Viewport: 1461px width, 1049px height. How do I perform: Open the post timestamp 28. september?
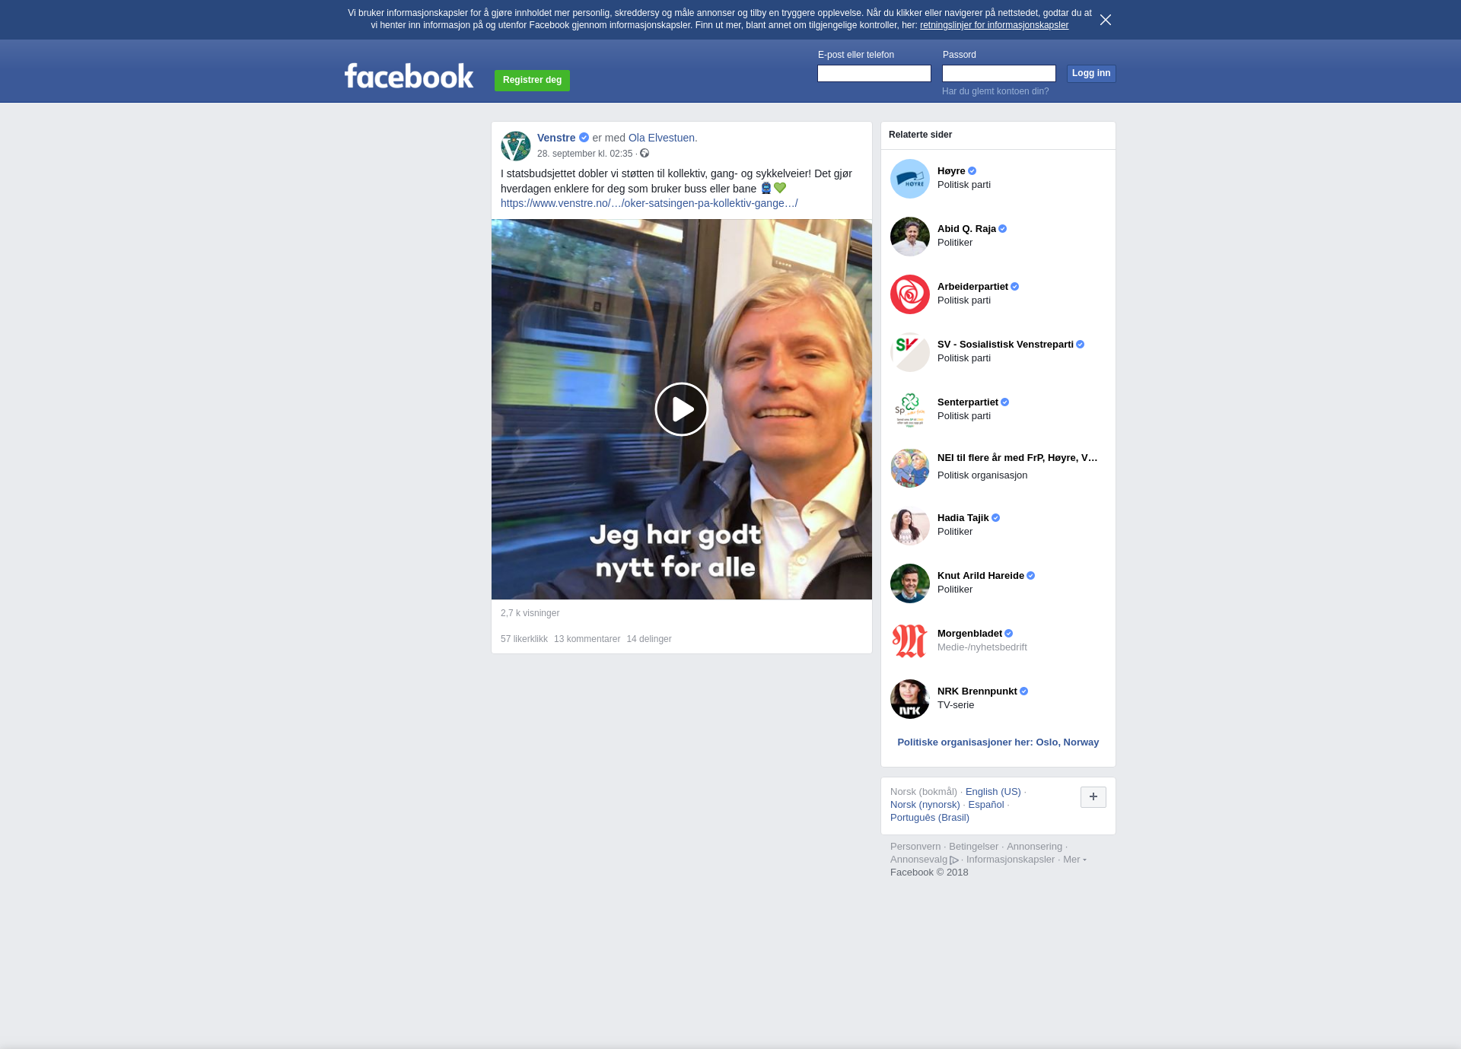584,154
